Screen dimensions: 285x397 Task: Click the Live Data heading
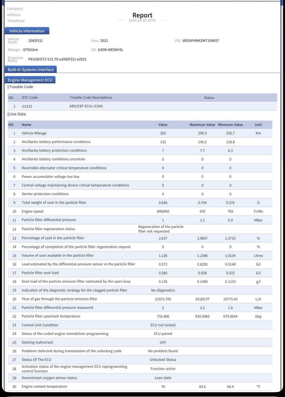point(18,114)
